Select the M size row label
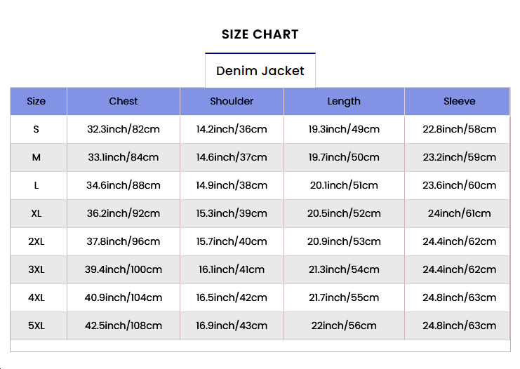Viewport: 520px width, 369px height. coord(36,157)
